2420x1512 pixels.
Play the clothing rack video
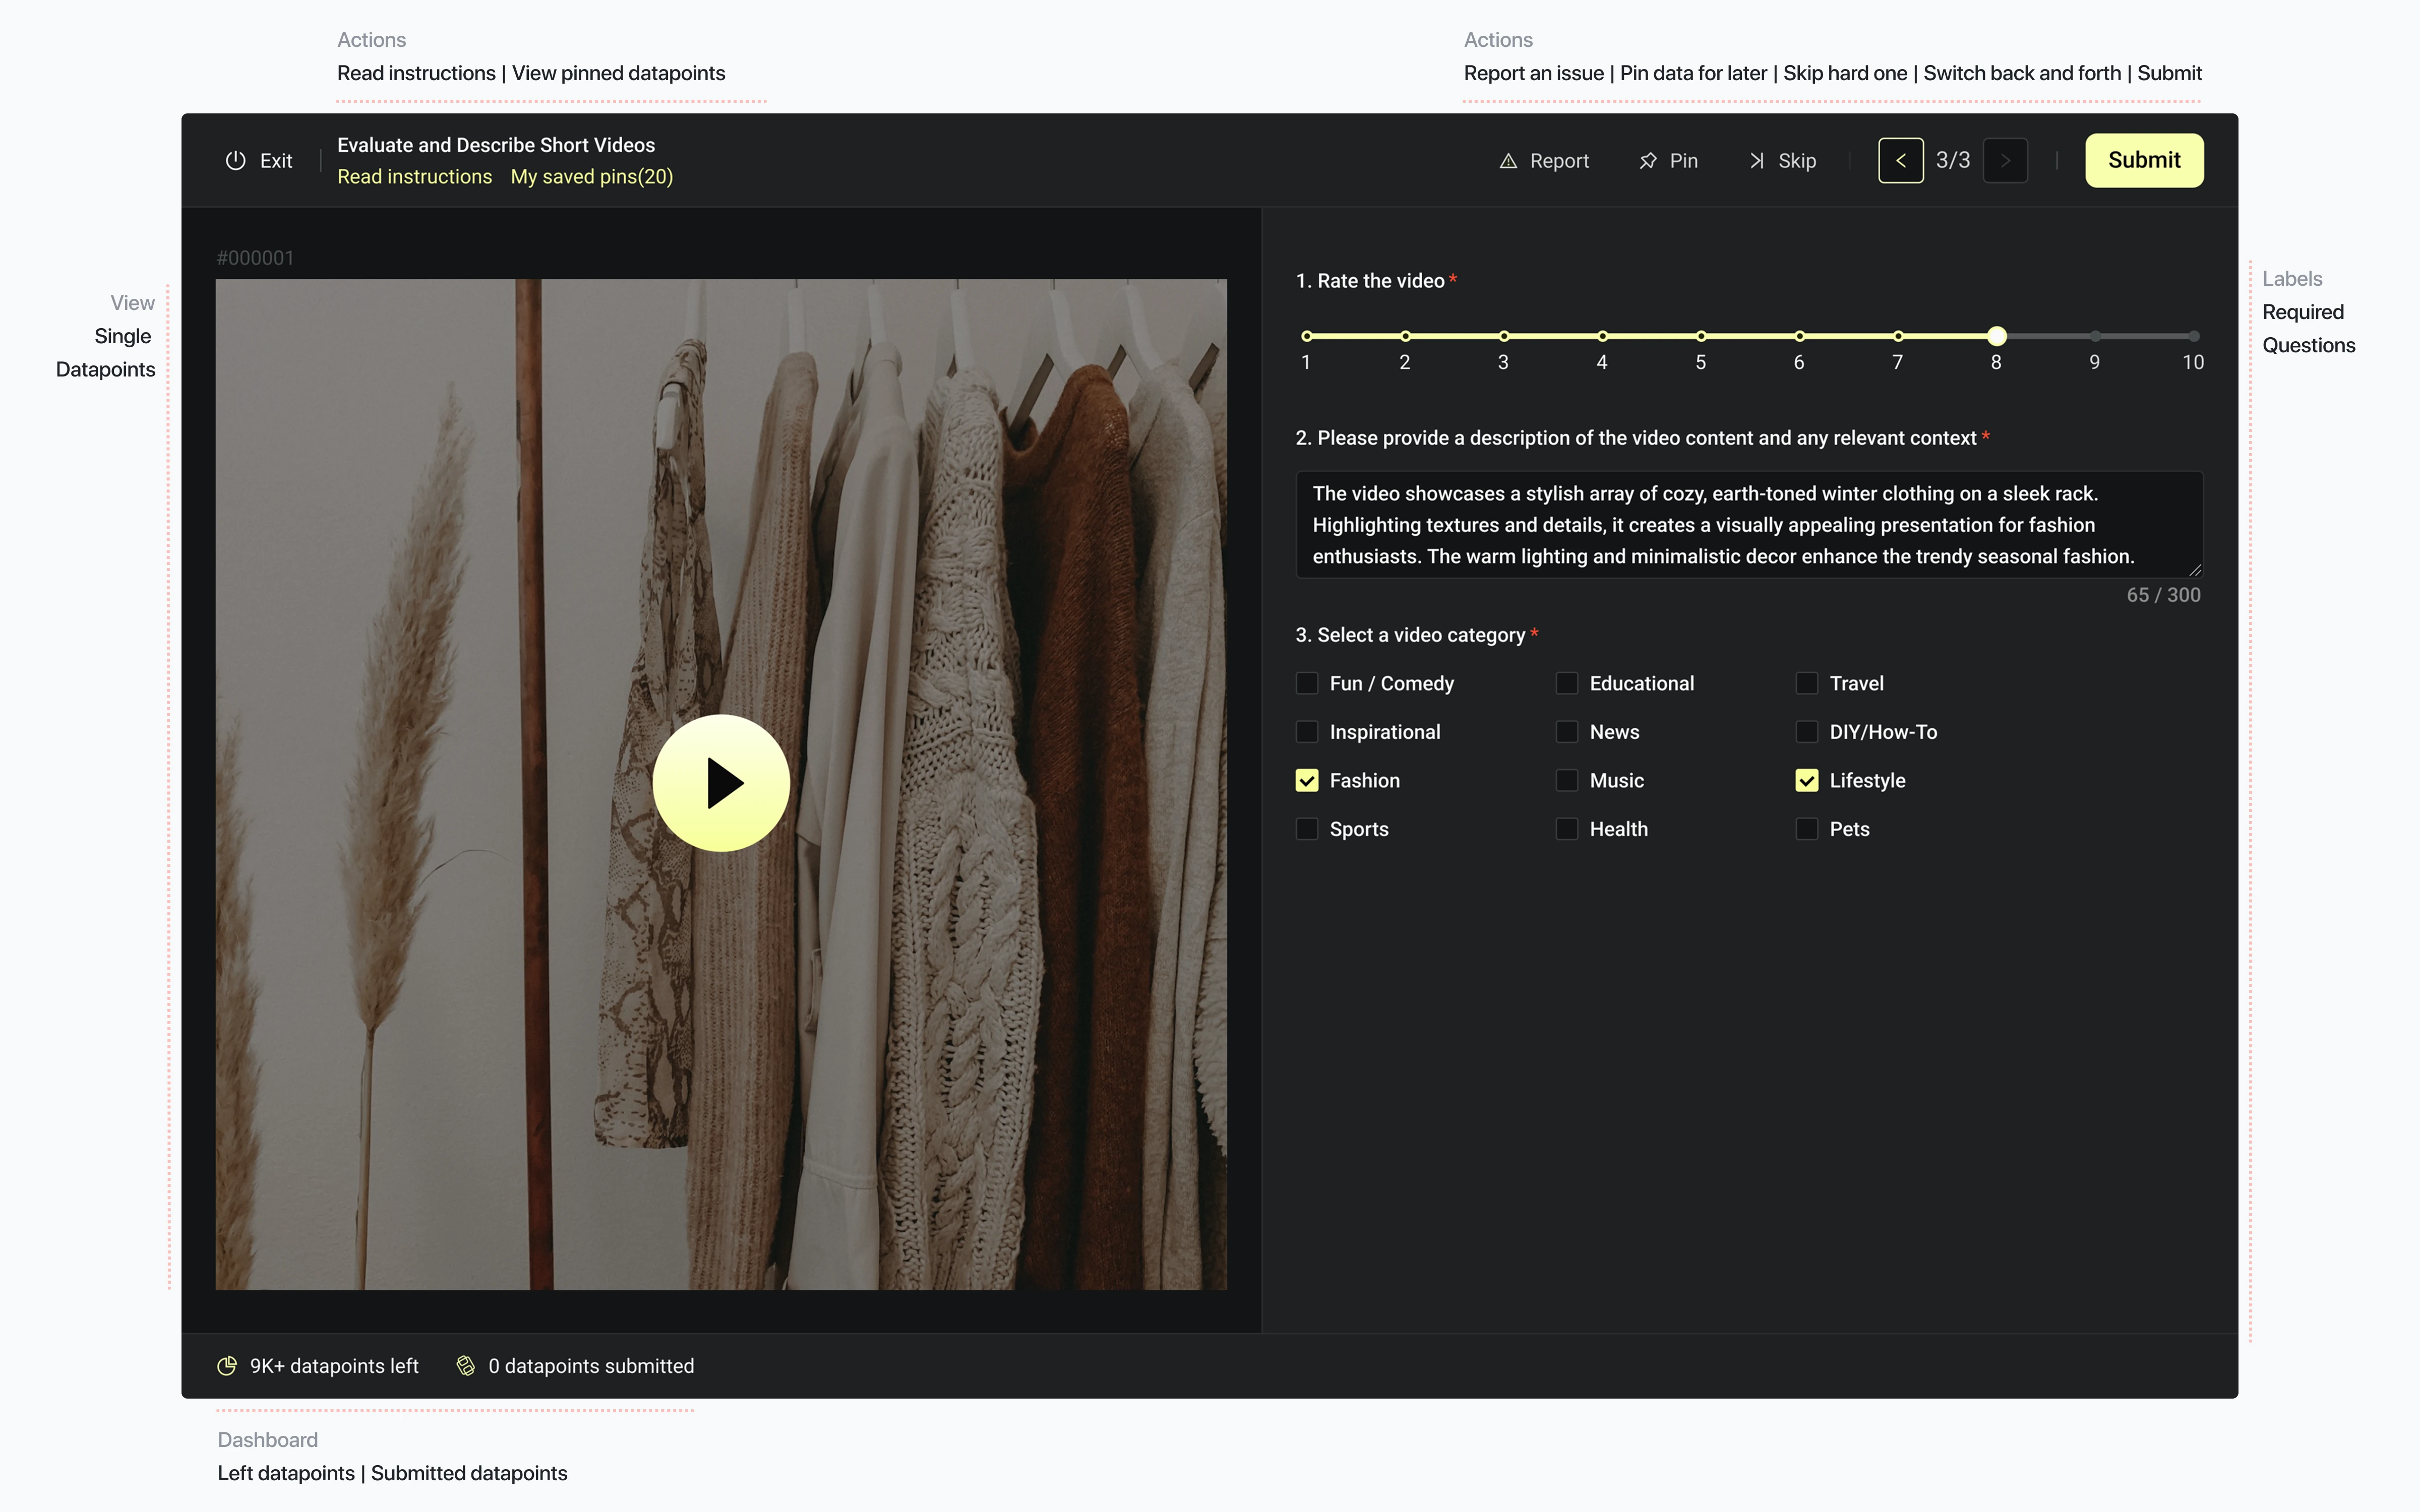click(x=721, y=783)
